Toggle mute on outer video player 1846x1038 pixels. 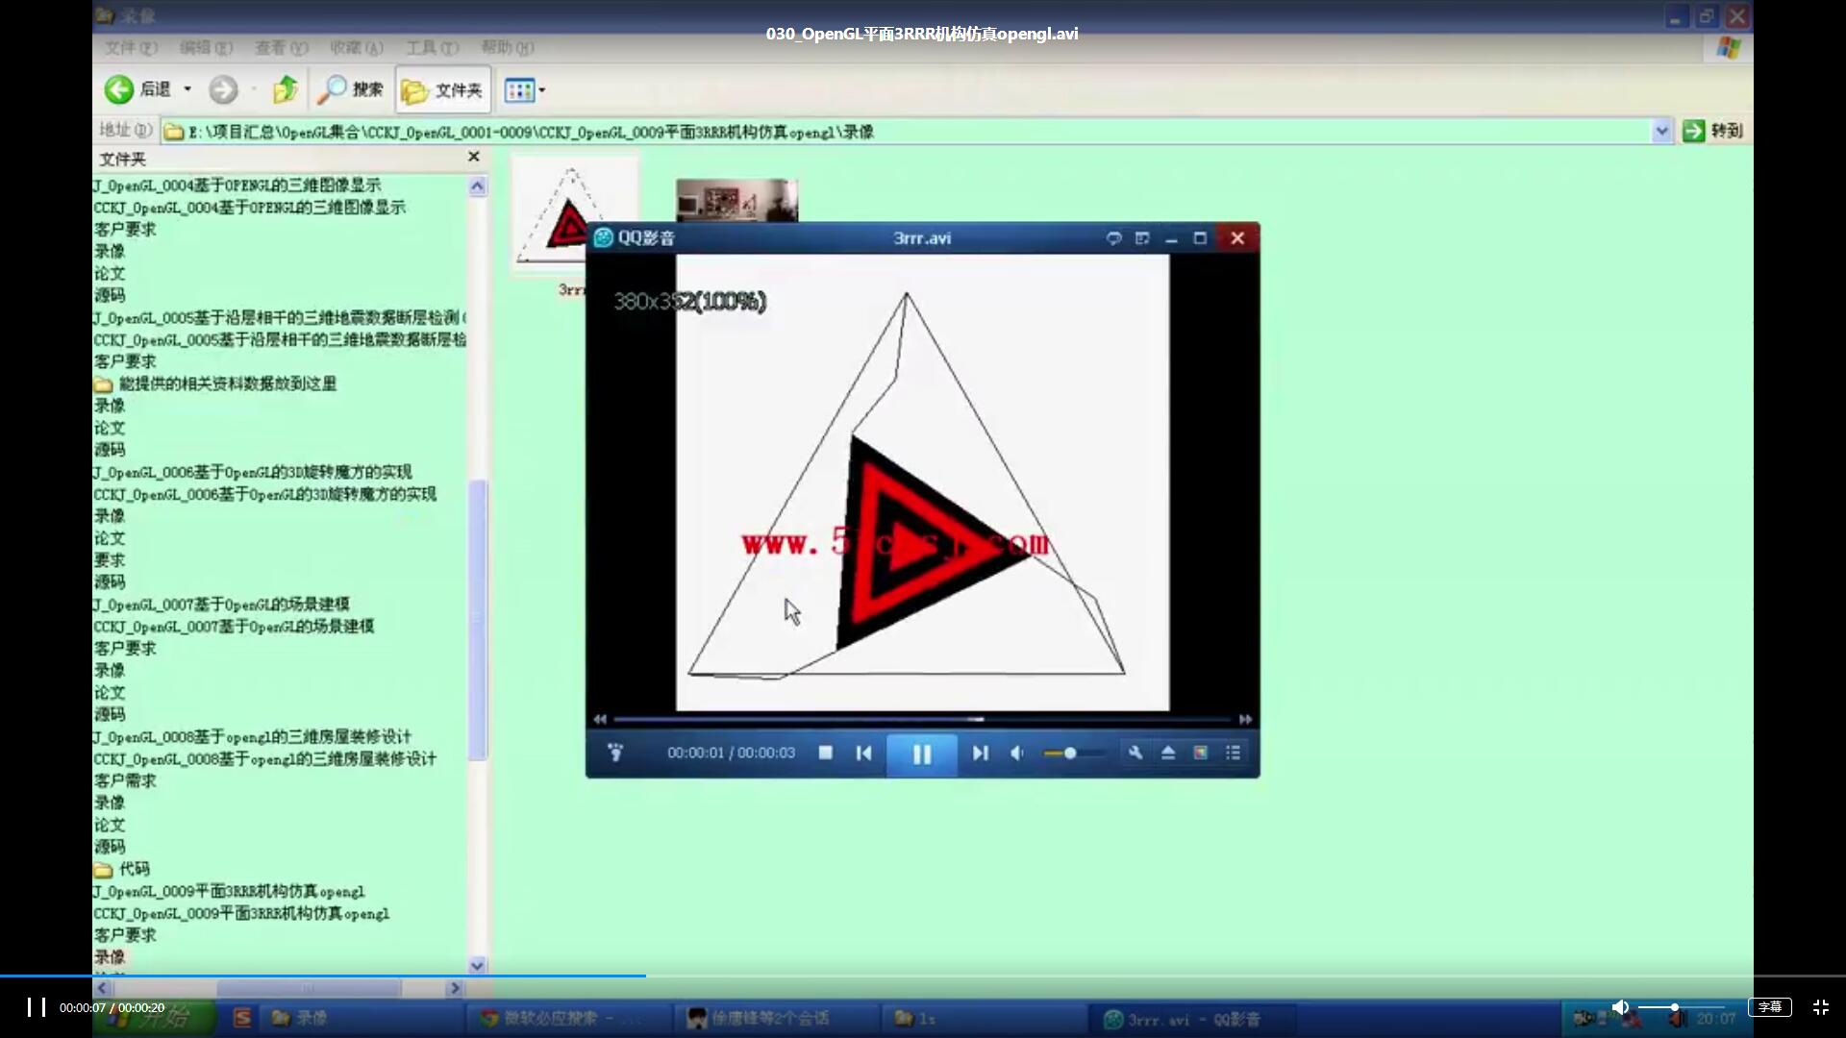click(x=1620, y=1007)
